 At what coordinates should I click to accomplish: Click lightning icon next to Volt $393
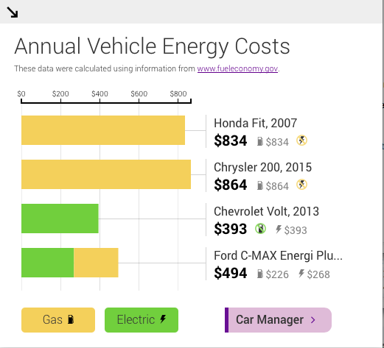279,230
